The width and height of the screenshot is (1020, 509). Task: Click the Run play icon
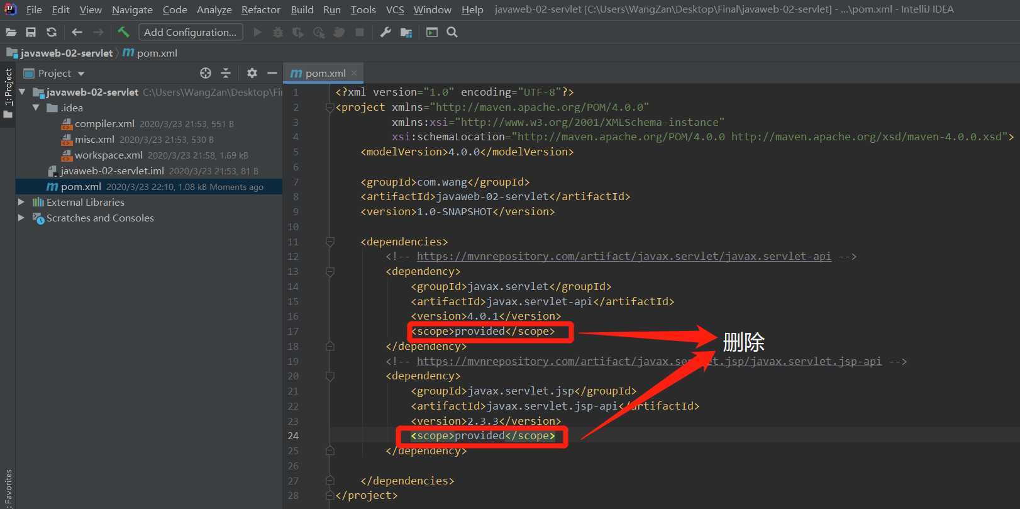point(257,32)
